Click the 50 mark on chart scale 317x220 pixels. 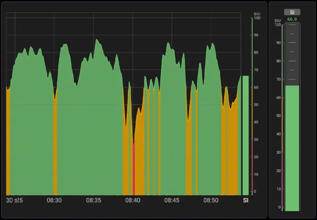256,105
